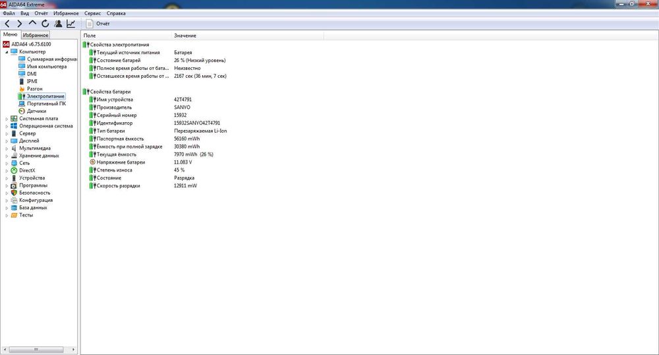Screen dimensions: 659x355
Task: Expand the Сеть node
Action: (x=7, y=164)
